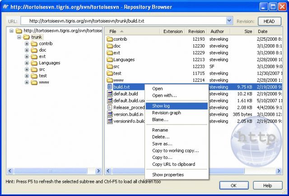
Task: Expand the test tree node
Action: tap(27, 76)
